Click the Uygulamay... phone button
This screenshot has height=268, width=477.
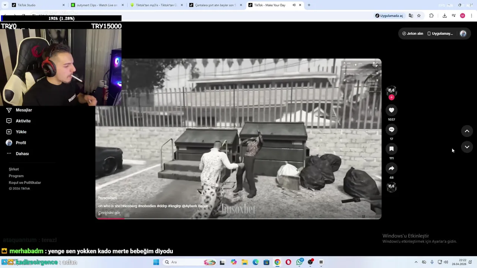click(440, 33)
